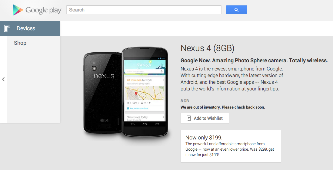The width and height of the screenshot is (333, 170).
Task: Click the nexus logo on phone back
Action: pos(104,76)
